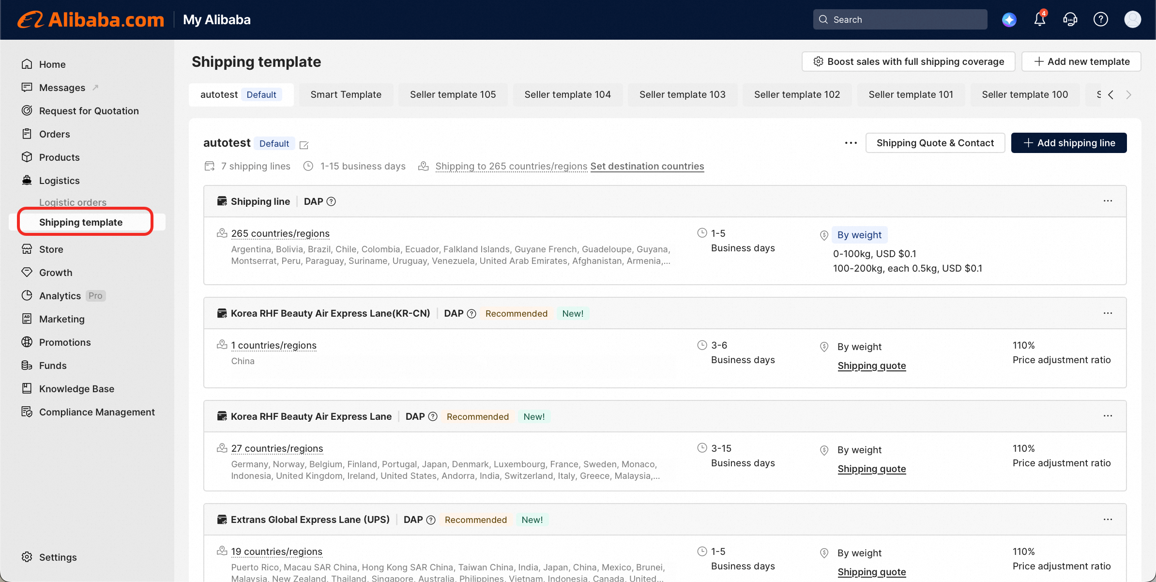Click the My Alibaba header title
Viewport: 1156px width, 582px height.
pyautogui.click(x=217, y=20)
